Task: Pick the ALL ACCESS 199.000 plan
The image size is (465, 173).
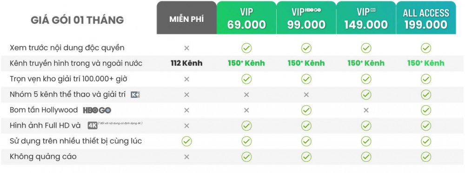Action: click(426, 18)
